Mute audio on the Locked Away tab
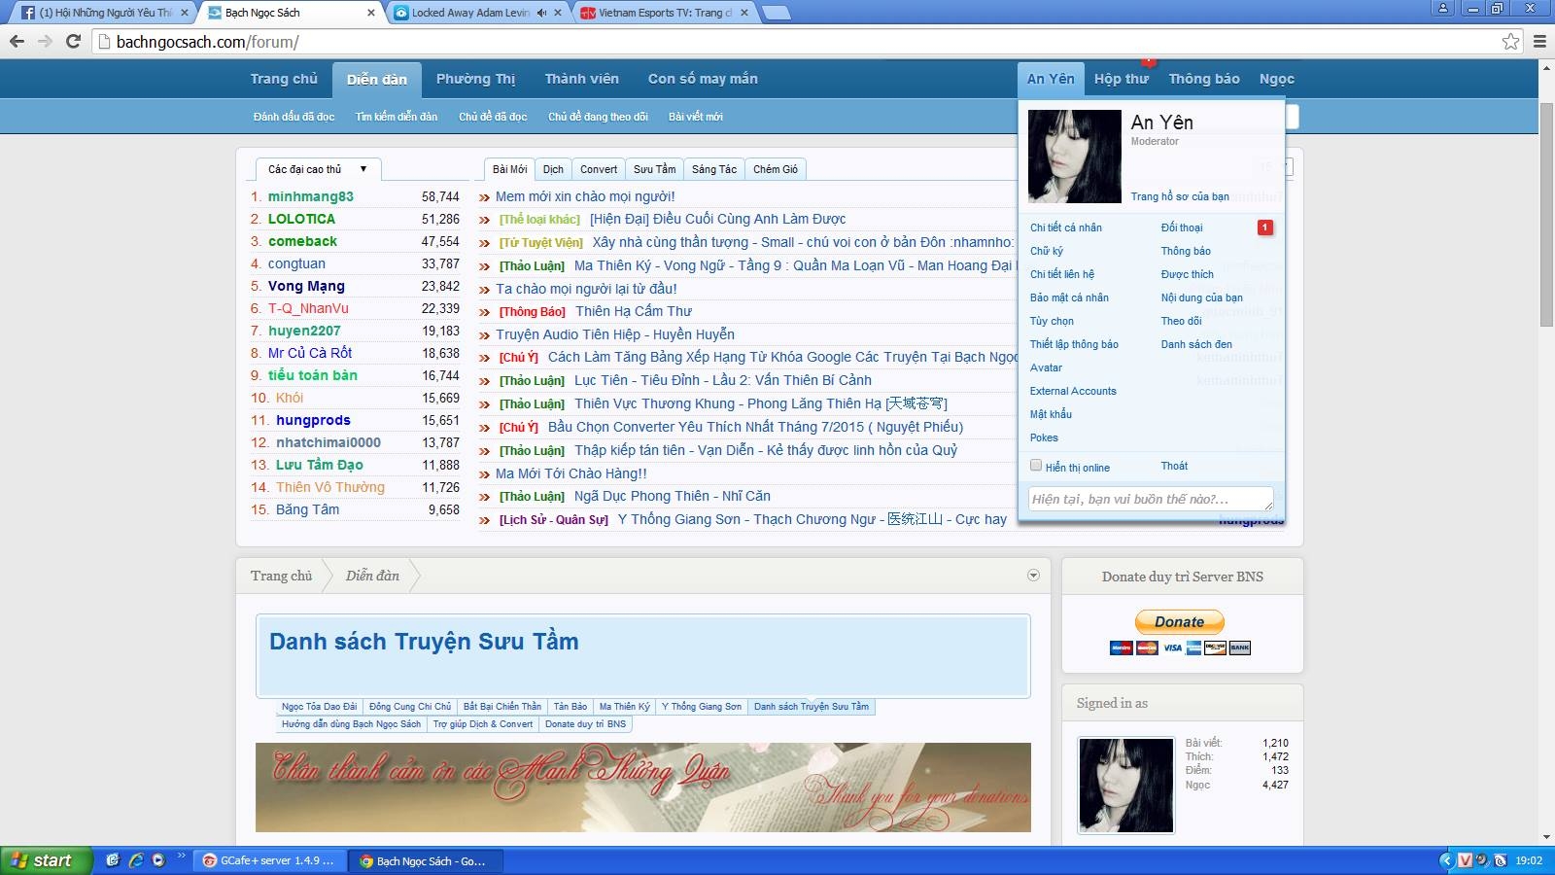Image resolution: width=1555 pixels, height=875 pixels. 541,13
